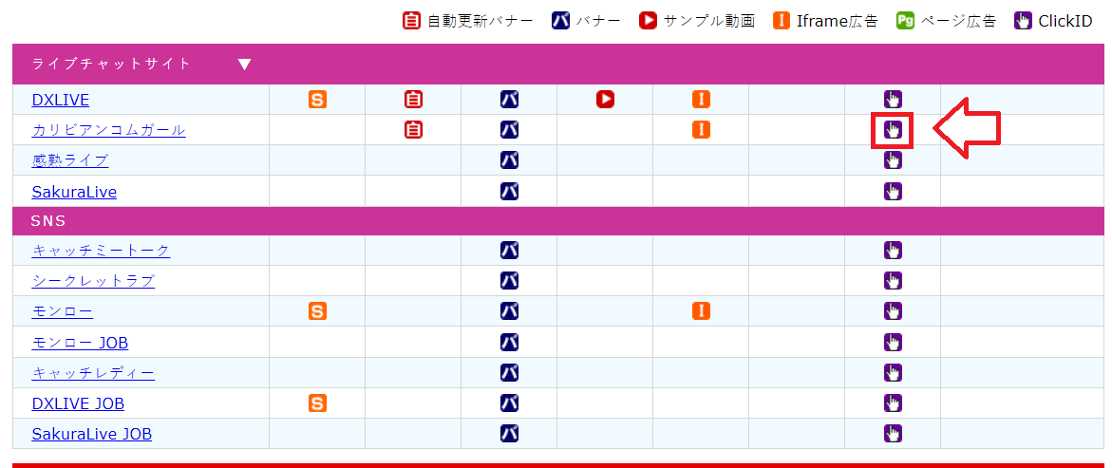Image resolution: width=1112 pixels, height=468 pixels.
Task: Click the Iframe広告 legend label
Action: point(837,21)
